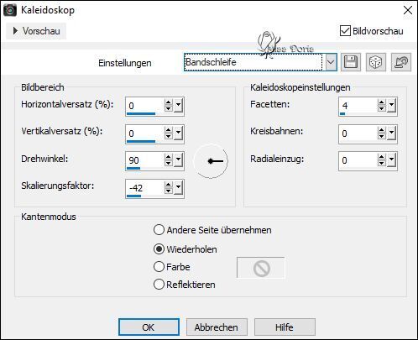This screenshot has width=418, height=340.
Task: Open Hilfe for this dialog
Action: point(285,327)
